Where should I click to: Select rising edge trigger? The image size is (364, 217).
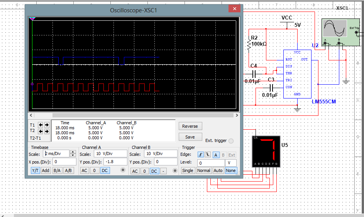tap(201, 155)
